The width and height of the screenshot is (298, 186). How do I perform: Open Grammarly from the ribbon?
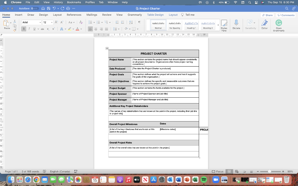point(279,26)
